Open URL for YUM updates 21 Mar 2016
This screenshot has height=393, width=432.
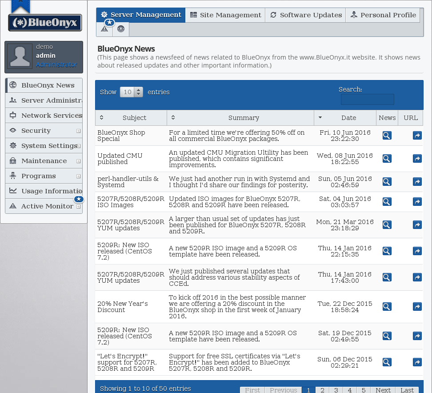[x=417, y=225]
